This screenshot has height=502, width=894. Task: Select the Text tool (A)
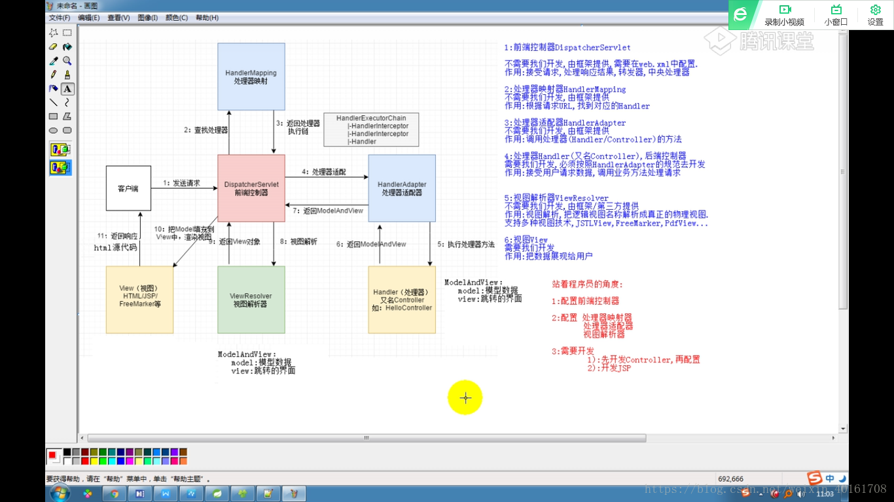[67, 88]
